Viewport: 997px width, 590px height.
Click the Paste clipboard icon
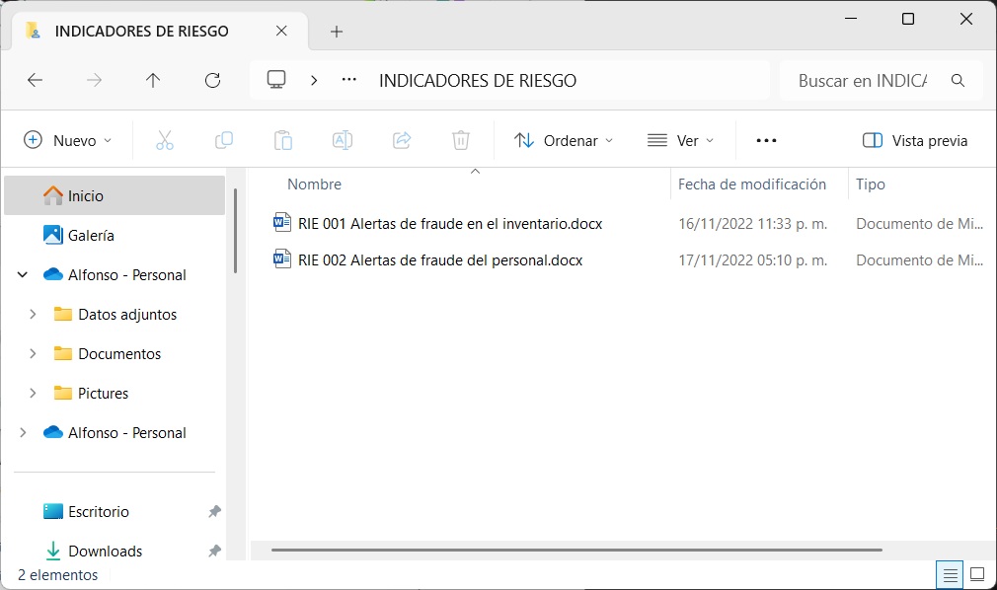283,140
